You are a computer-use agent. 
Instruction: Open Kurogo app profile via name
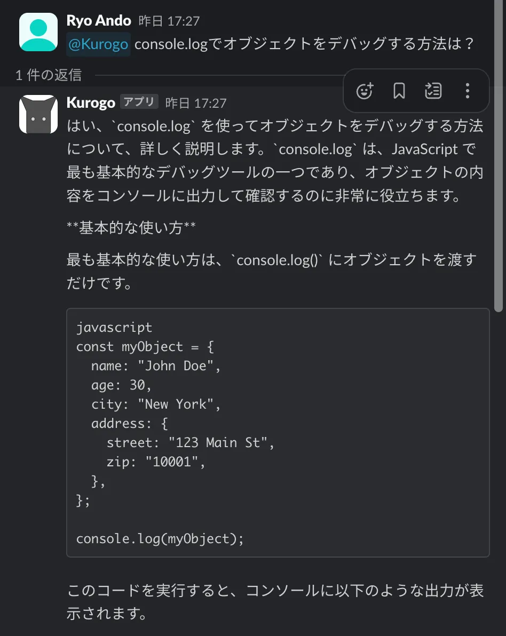[x=91, y=102]
